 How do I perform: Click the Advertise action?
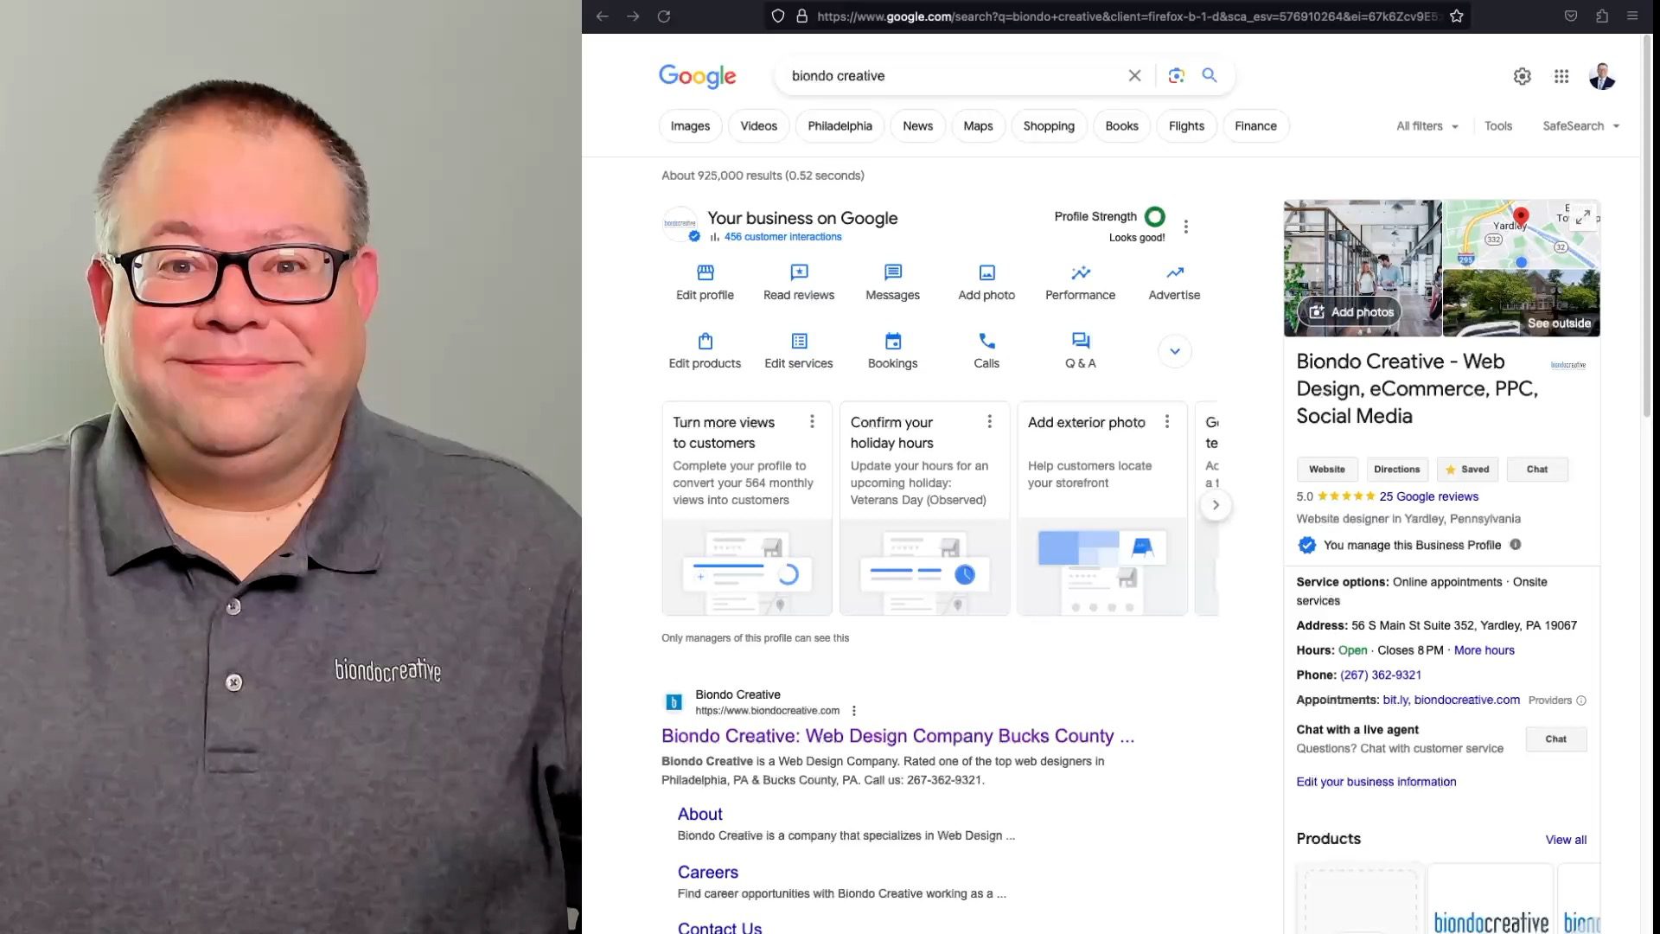1174,283
